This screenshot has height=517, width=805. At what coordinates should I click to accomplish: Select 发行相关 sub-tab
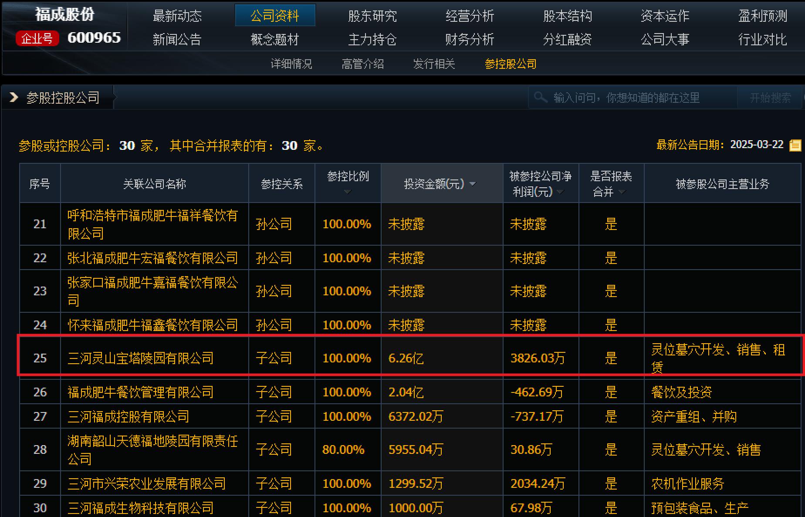(434, 64)
